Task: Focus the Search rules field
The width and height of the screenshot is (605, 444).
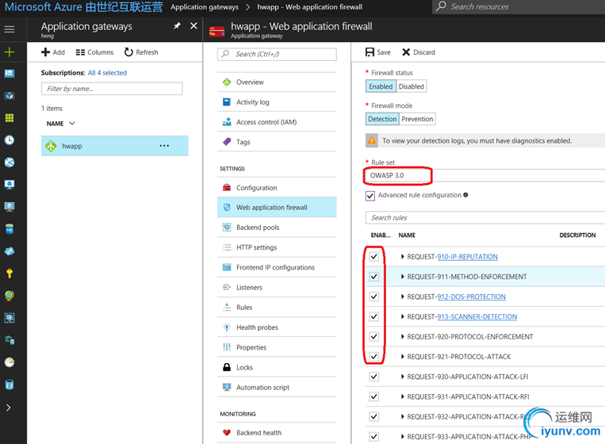Action: coord(485,217)
